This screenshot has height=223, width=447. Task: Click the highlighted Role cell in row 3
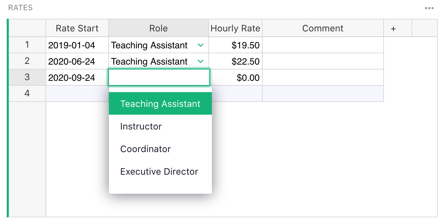[x=159, y=77]
